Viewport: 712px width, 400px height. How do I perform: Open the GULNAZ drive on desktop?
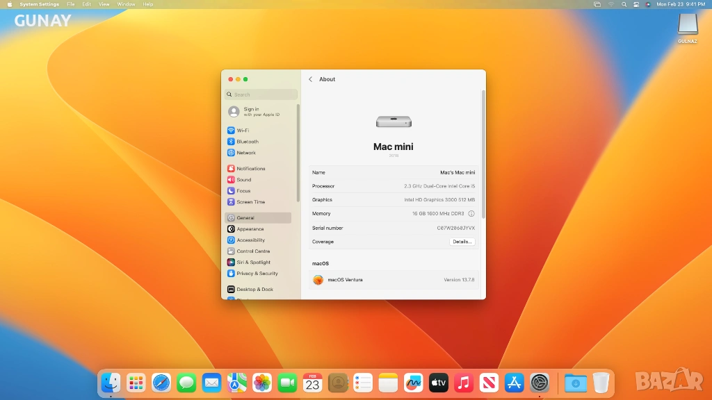coord(687,25)
